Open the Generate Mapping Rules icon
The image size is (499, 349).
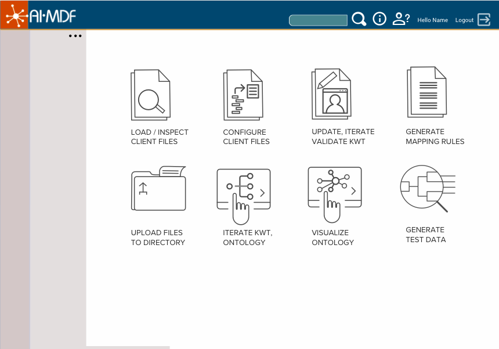[426, 92]
